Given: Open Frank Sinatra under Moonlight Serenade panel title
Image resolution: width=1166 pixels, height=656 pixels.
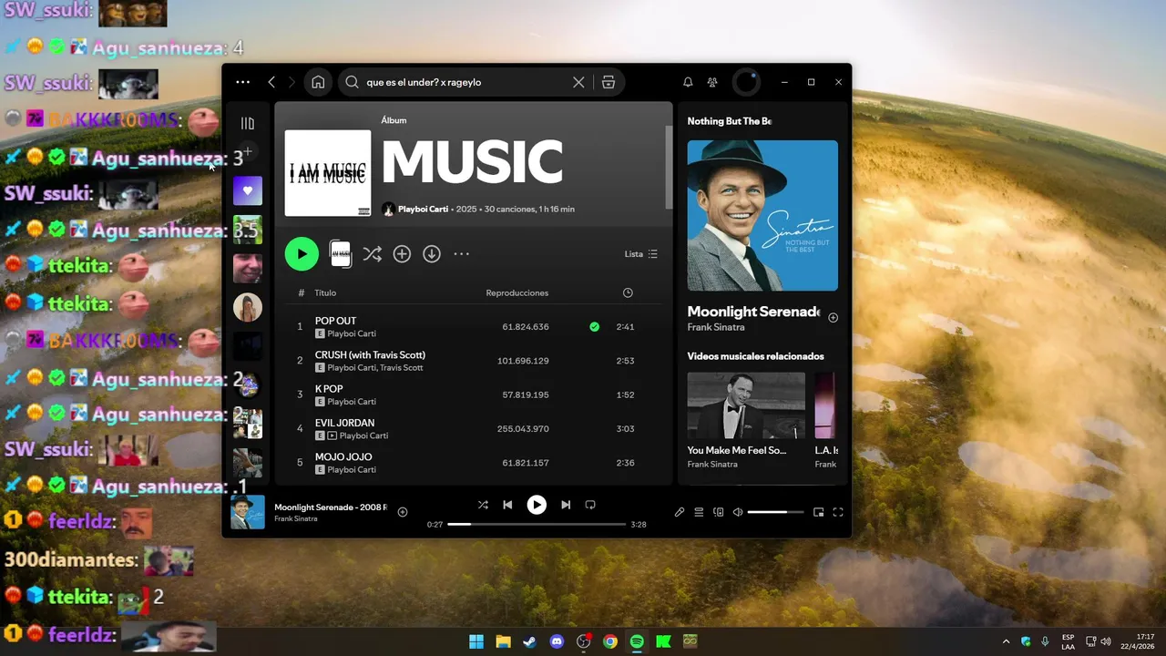Looking at the screenshot, I should click(x=716, y=327).
